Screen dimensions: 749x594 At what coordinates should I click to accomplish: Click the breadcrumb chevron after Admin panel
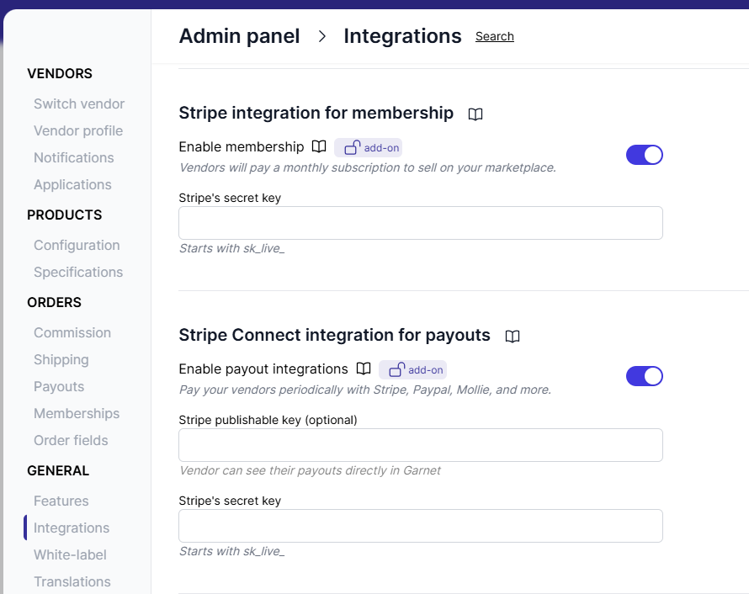(321, 36)
